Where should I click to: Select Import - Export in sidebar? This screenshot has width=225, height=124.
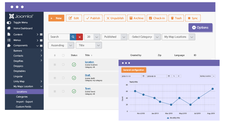tap(24, 102)
